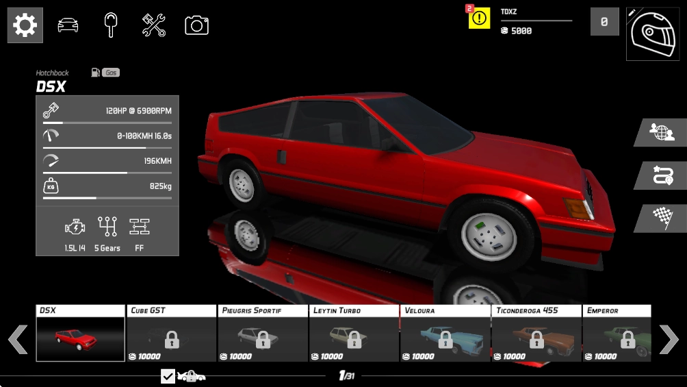Viewport: 687px width, 387px height.
Task: Select the DSX car thumbnail
Action: (80, 333)
